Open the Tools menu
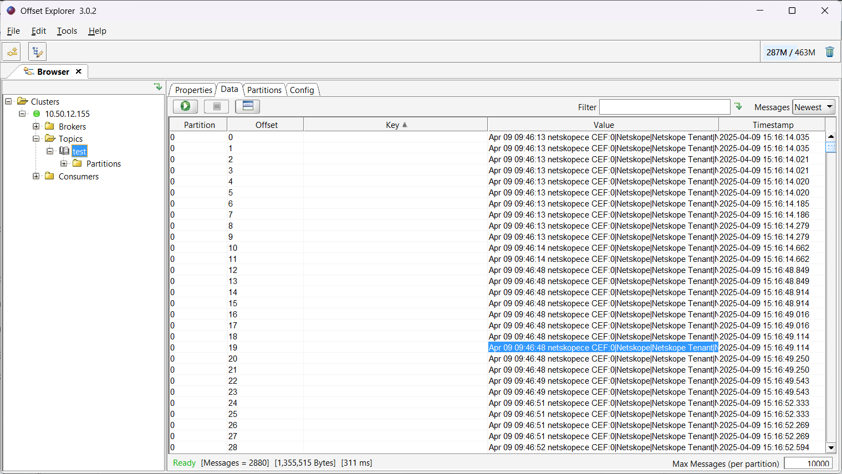 [67, 31]
